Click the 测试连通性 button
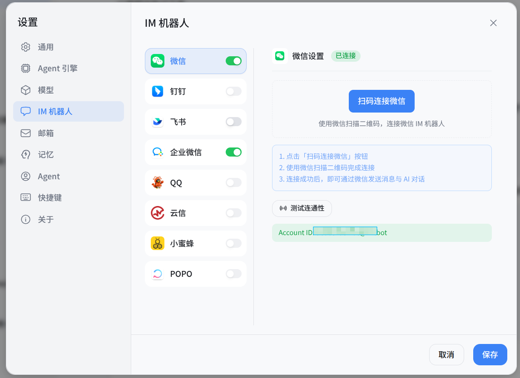Viewport: 520px width, 378px height. pos(302,208)
